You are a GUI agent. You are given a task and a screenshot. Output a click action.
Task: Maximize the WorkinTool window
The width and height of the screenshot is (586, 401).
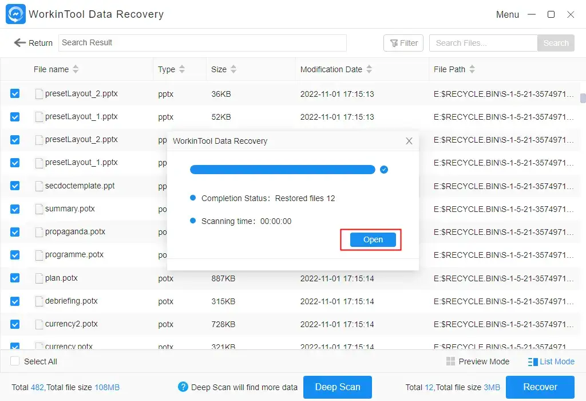pos(551,14)
